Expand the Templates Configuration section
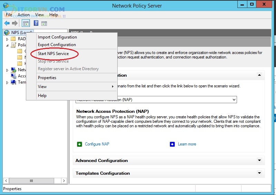The width and height of the screenshot is (276, 195). (259, 173)
